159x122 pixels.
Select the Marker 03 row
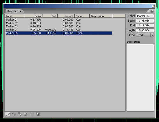(x=59, y=26)
